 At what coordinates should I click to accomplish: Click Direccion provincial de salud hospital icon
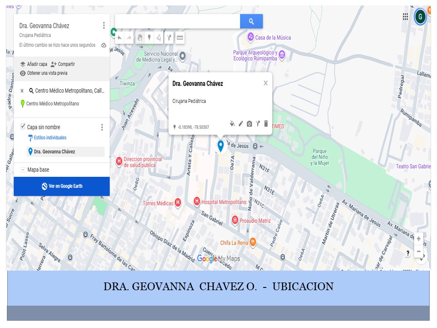click(119, 161)
